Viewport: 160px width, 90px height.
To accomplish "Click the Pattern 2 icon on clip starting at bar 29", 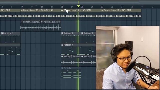I will (x=82, y=33).
